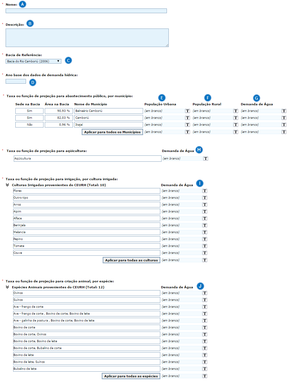Focus the Descrição text area

pyautogui.click(x=87, y=38)
